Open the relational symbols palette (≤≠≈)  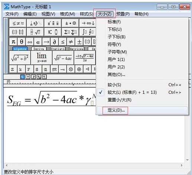[18, 23]
